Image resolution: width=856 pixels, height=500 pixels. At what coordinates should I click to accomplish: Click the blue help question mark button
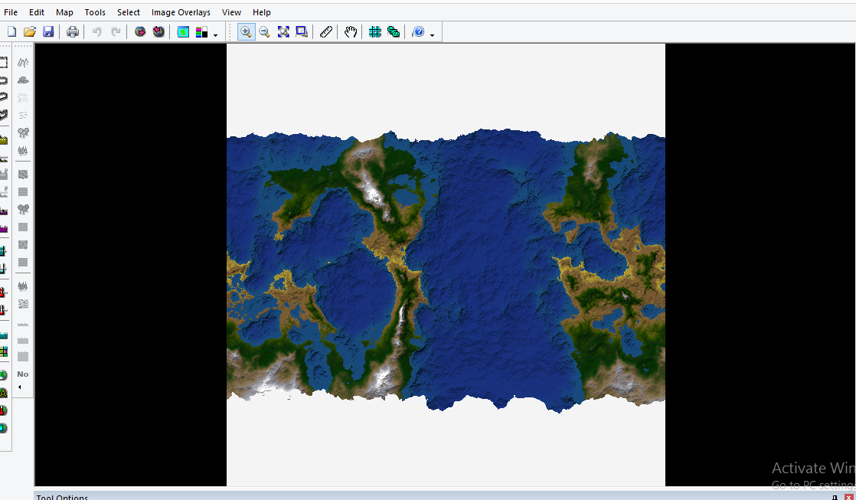click(418, 32)
